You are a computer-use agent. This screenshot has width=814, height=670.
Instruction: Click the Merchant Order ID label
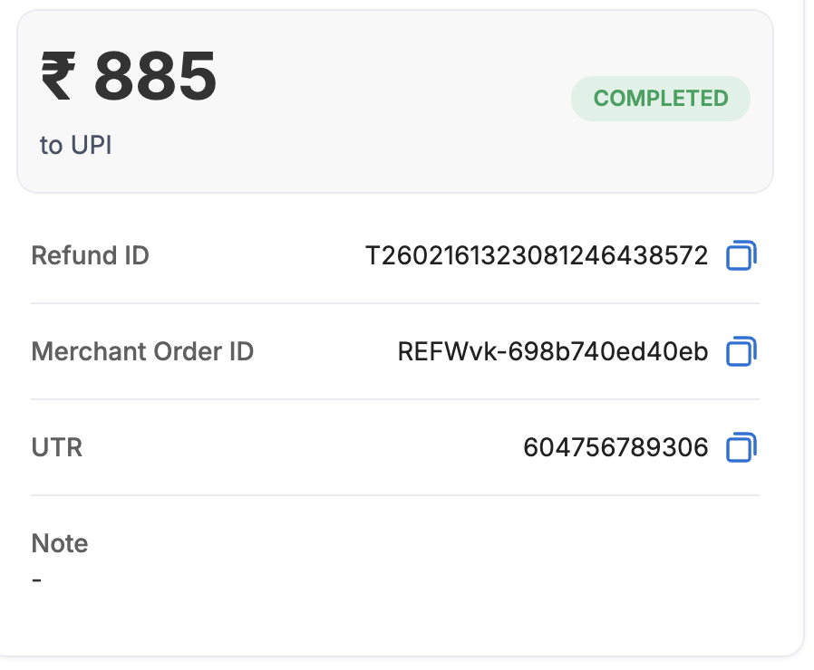pyautogui.click(x=142, y=351)
